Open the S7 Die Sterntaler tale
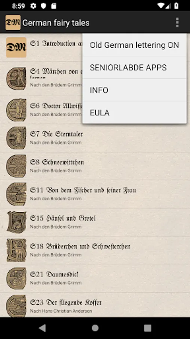The height and width of the screenshot is (339, 190). pyautogui.click(x=95, y=138)
